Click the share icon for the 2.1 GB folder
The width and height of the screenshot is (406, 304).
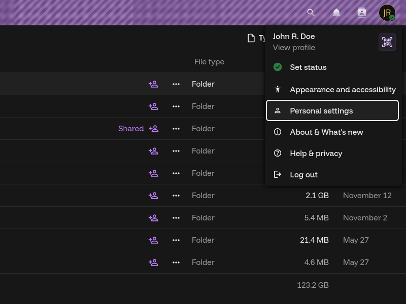coord(153,196)
